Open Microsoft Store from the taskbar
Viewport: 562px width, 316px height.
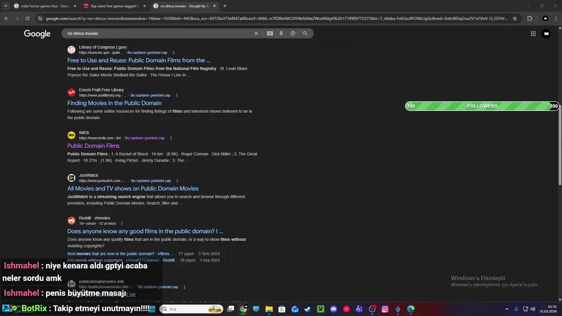coord(282,309)
